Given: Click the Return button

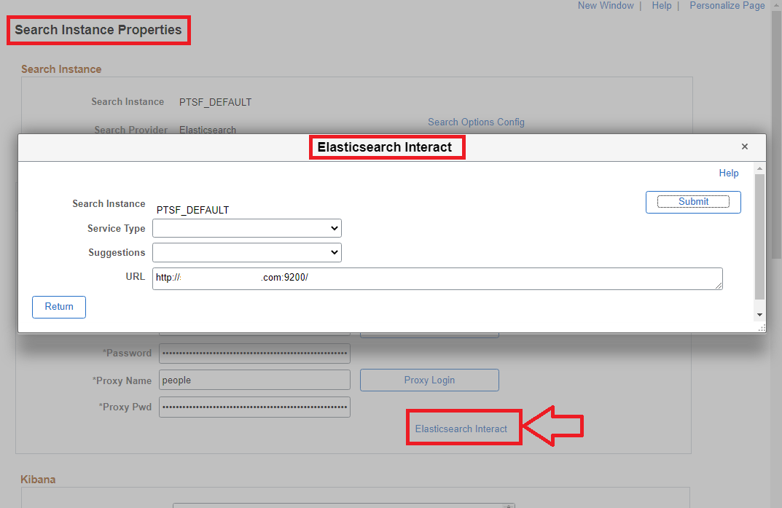Looking at the screenshot, I should tap(59, 307).
